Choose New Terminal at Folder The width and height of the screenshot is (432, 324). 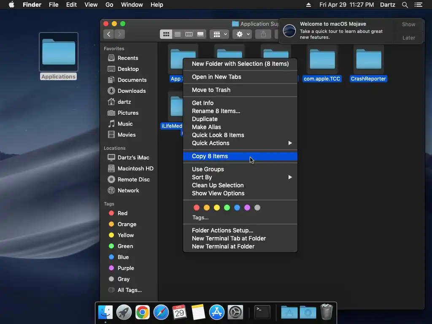click(240, 246)
